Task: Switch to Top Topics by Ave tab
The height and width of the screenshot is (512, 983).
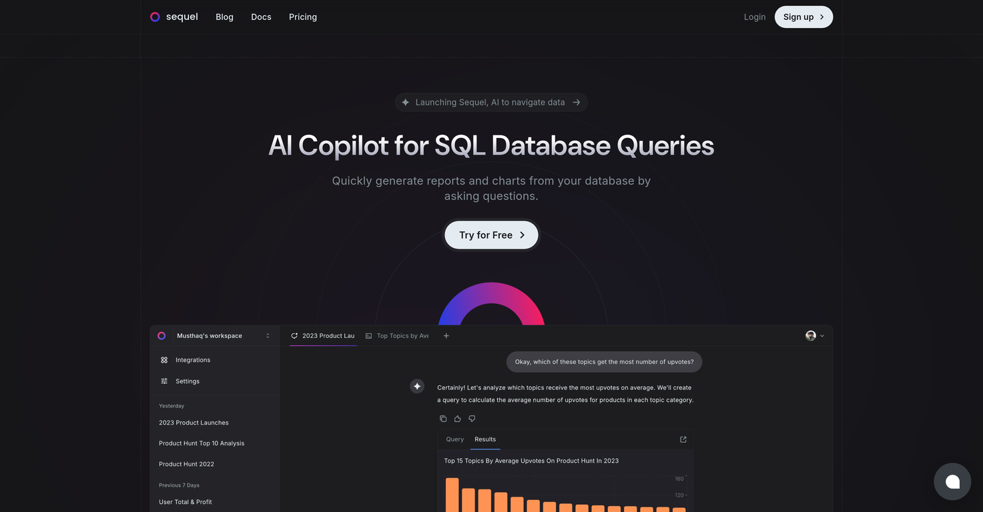Action: [397, 336]
